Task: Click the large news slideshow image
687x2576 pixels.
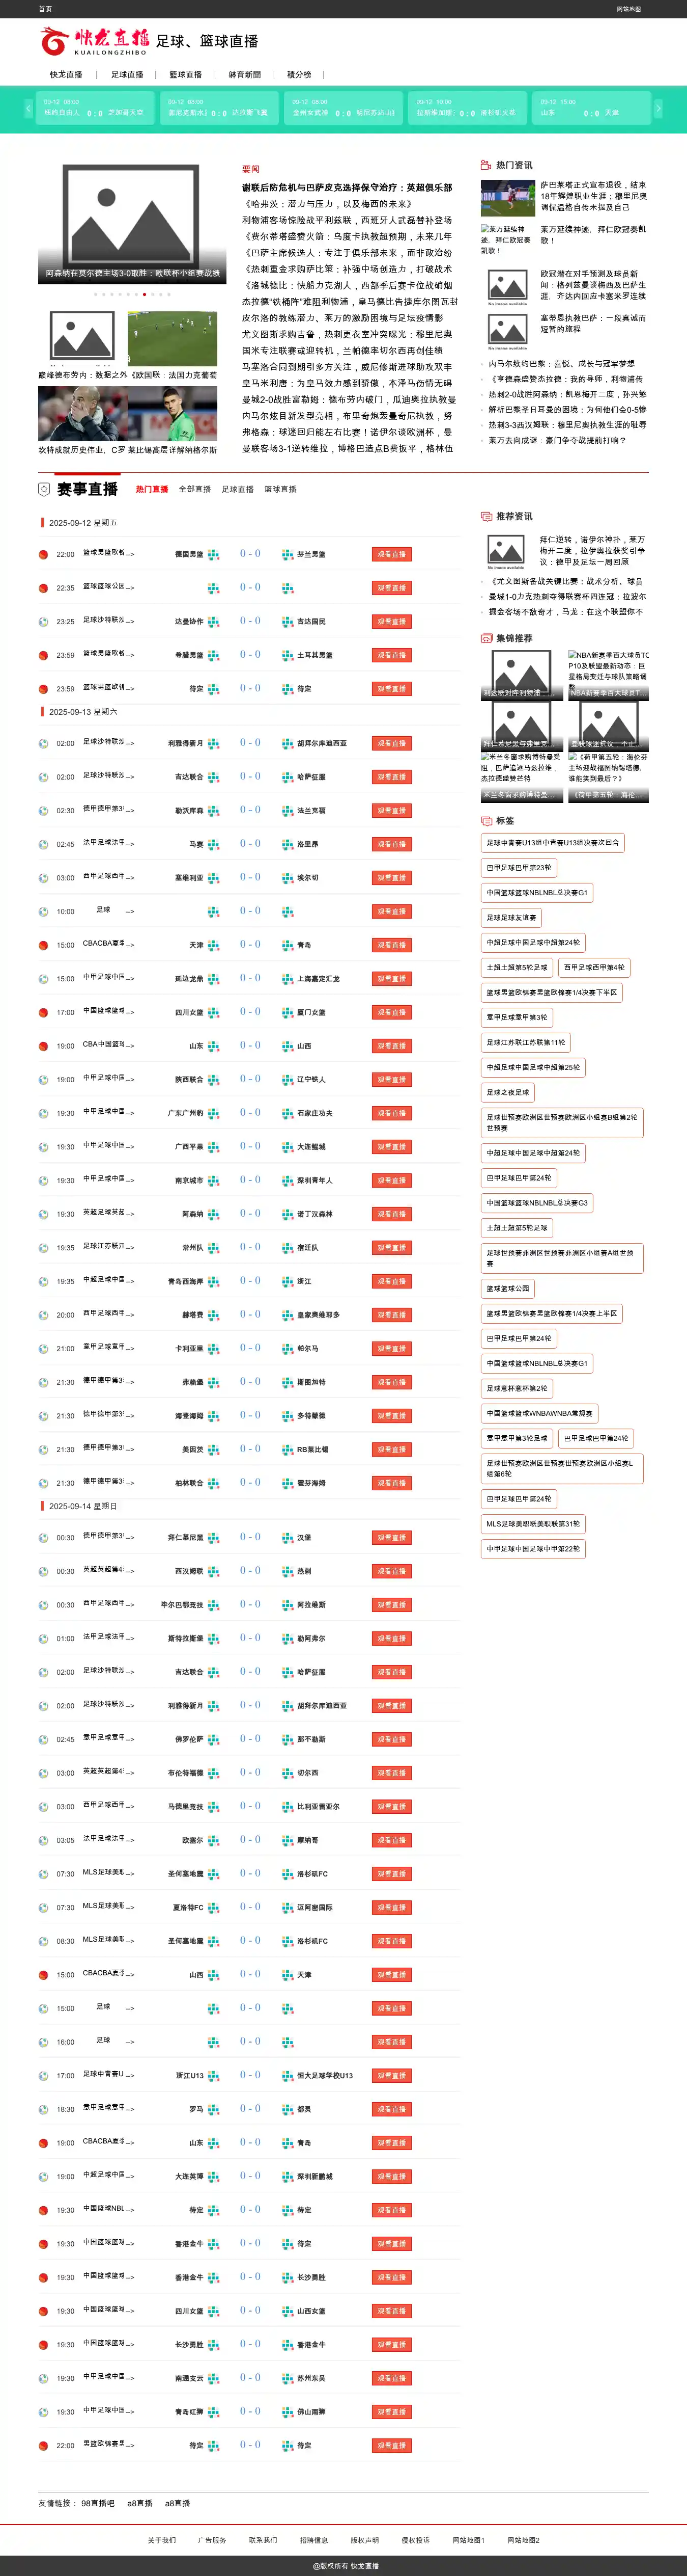Action: [x=131, y=224]
